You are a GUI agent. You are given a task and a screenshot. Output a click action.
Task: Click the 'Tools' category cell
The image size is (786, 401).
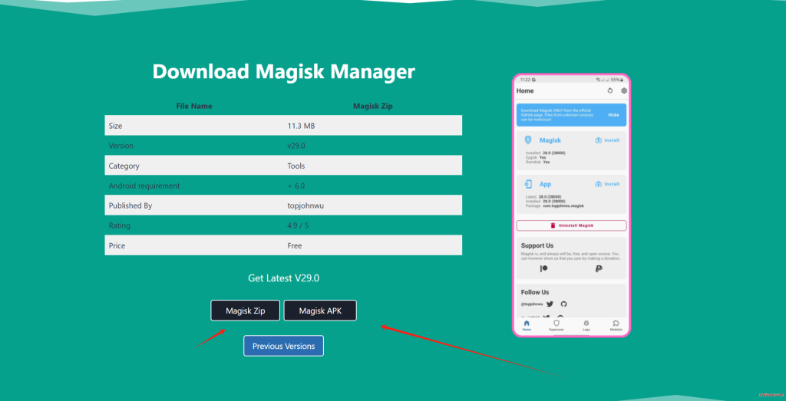click(296, 166)
